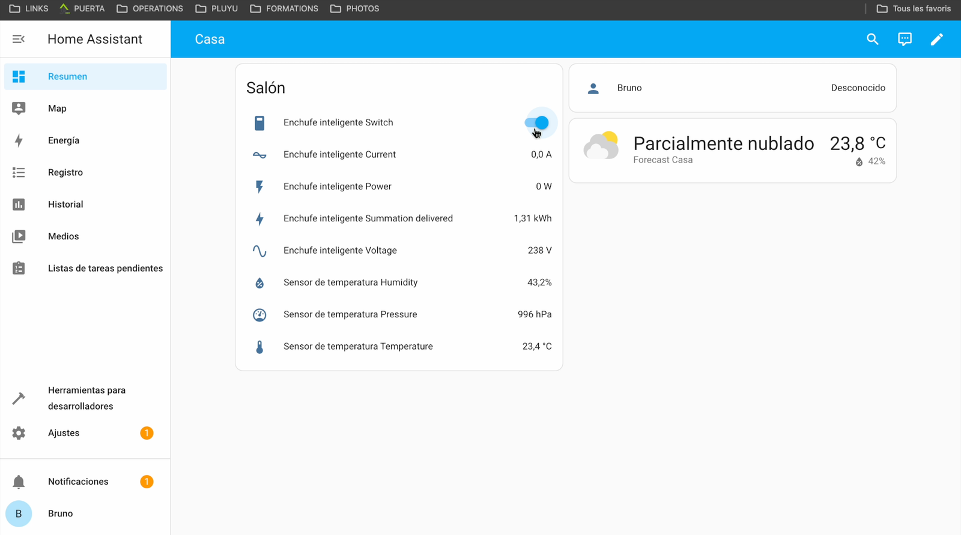The height and width of the screenshot is (535, 961).
Task: Open Listas de tareas pendientes
Action: click(x=85, y=268)
